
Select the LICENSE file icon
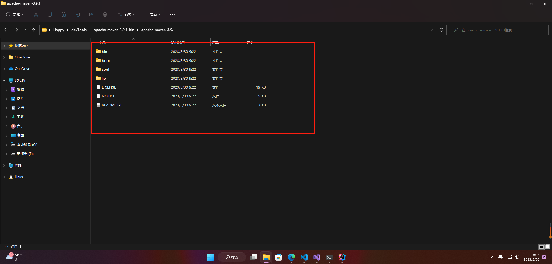(98, 87)
